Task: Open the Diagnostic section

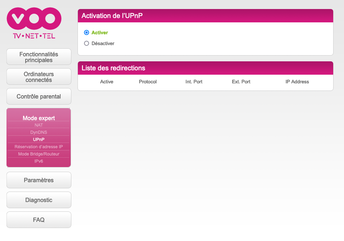Action: [x=39, y=200]
